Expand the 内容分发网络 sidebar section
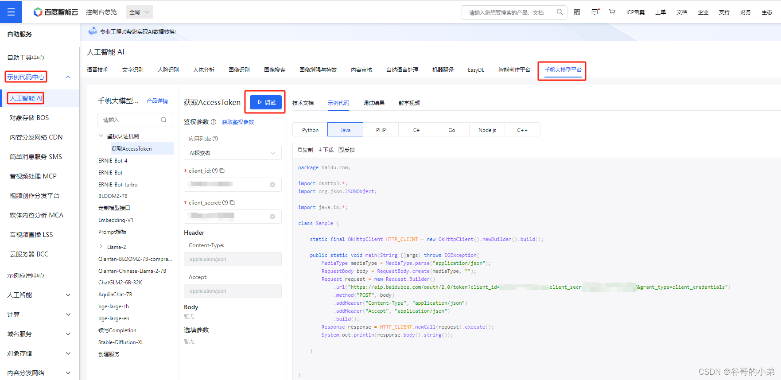The width and height of the screenshot is (781, 380). (x=68, y=373)
